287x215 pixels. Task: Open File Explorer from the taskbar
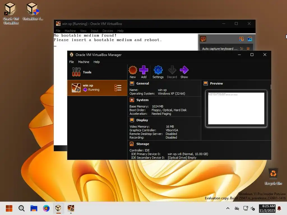click(x=34, y=208)
